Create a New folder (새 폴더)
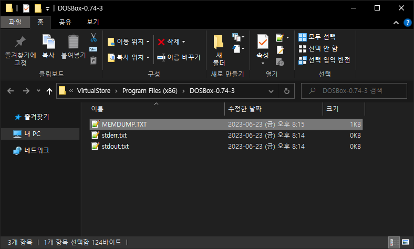Image resolution: width=414 pixels, height=249 pixels. pyautogui.click(x=219, y=50)
